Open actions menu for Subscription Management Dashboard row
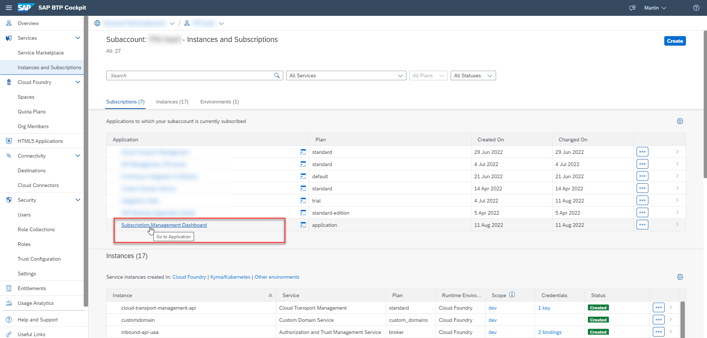707x338 pixels. [x=642, y=225]
